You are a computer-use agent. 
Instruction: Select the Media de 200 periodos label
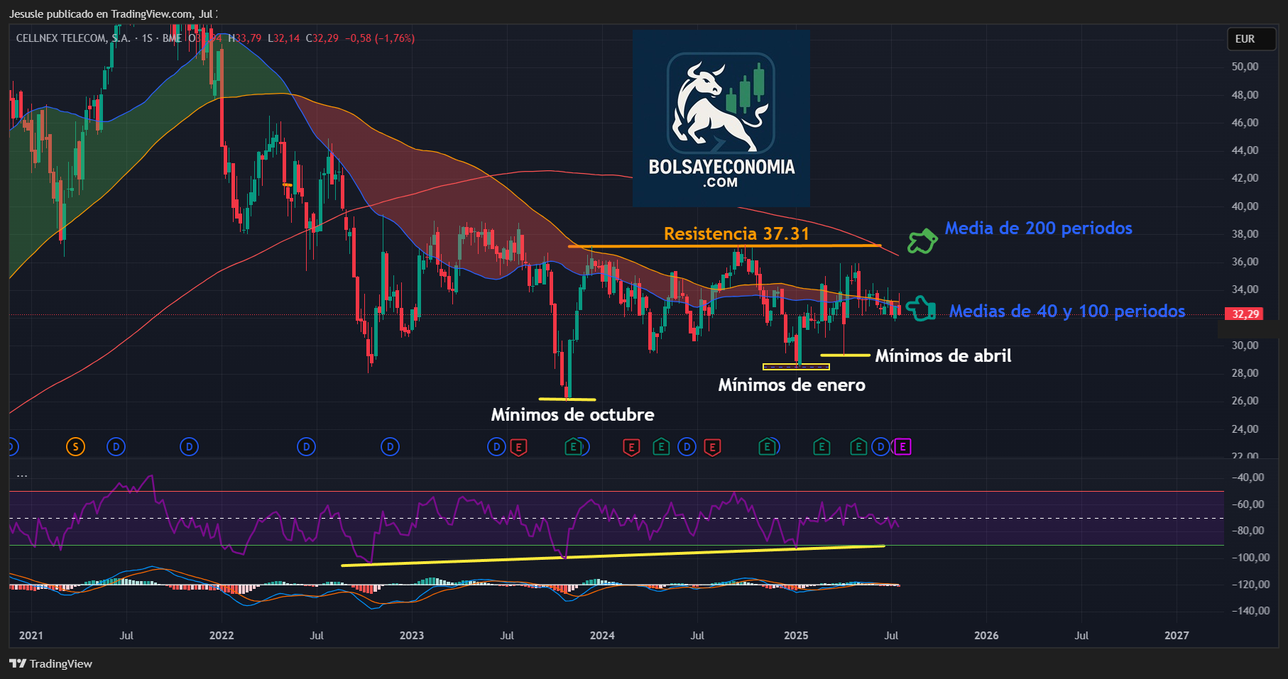(1038, 228)
